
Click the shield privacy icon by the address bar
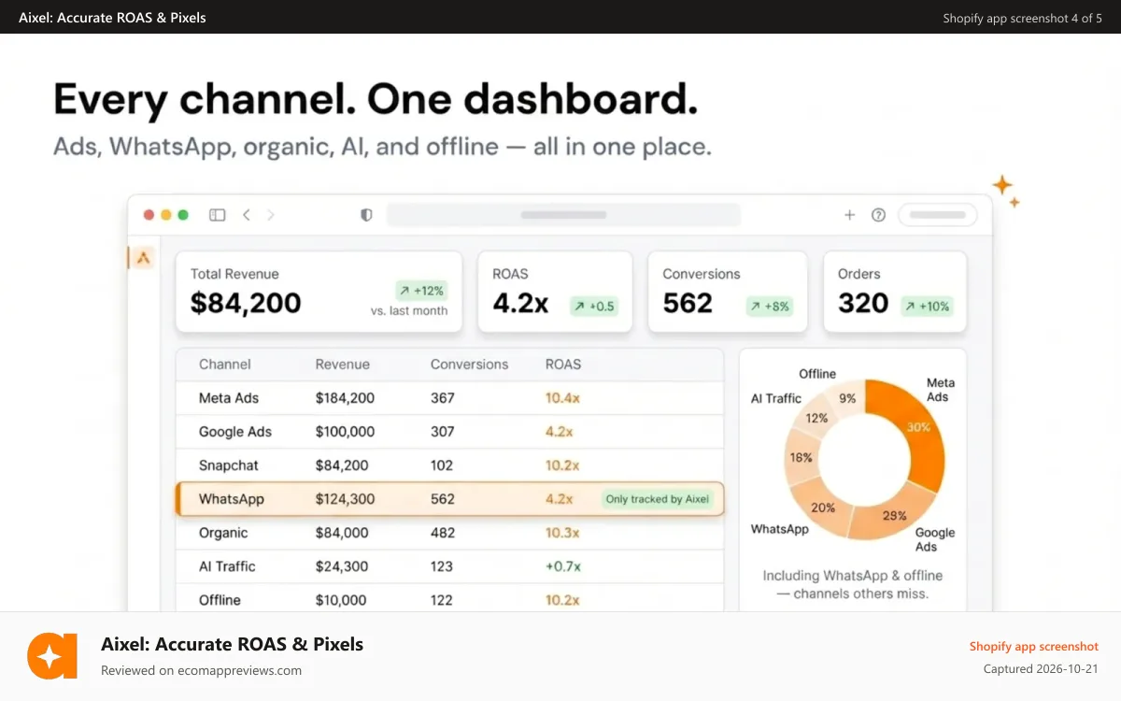pyautogui.click(x=366, y=215)
